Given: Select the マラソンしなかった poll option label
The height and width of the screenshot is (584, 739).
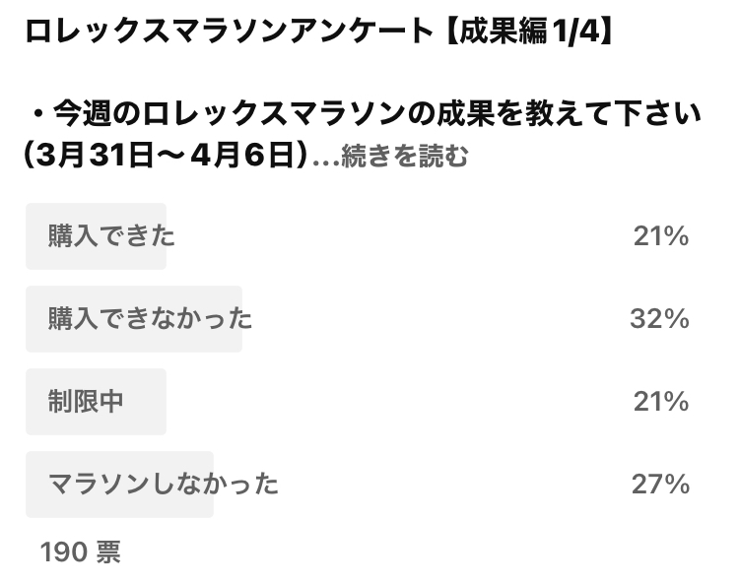Looking at the screenshot, I should (x=163, y=485).
